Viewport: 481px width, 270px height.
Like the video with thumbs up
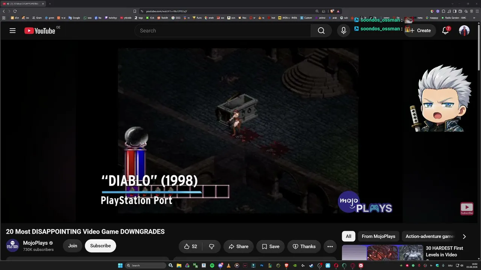(191, 246)
